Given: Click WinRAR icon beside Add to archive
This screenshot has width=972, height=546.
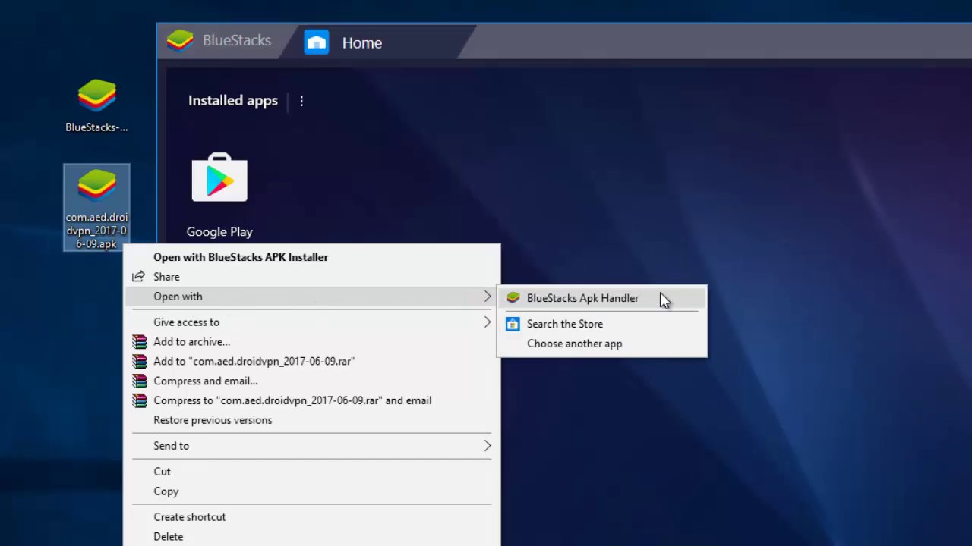Looking at the screenshot, I should coord(139,342).
